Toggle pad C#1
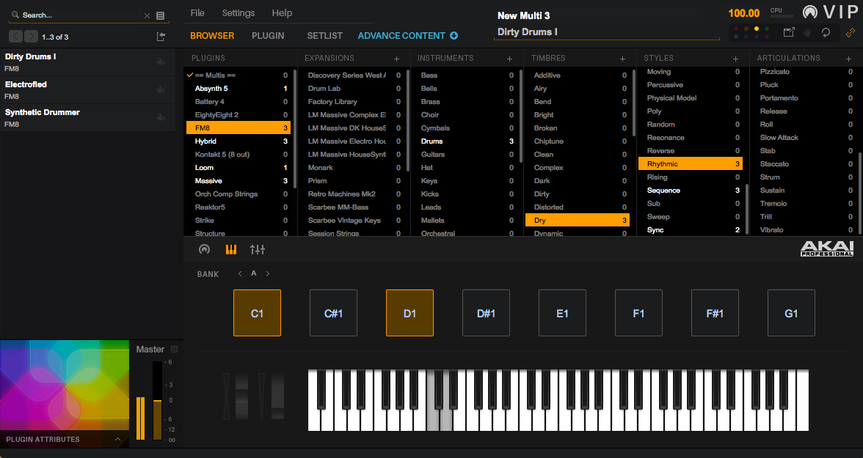Screen dimensions: 863x458 333,313
